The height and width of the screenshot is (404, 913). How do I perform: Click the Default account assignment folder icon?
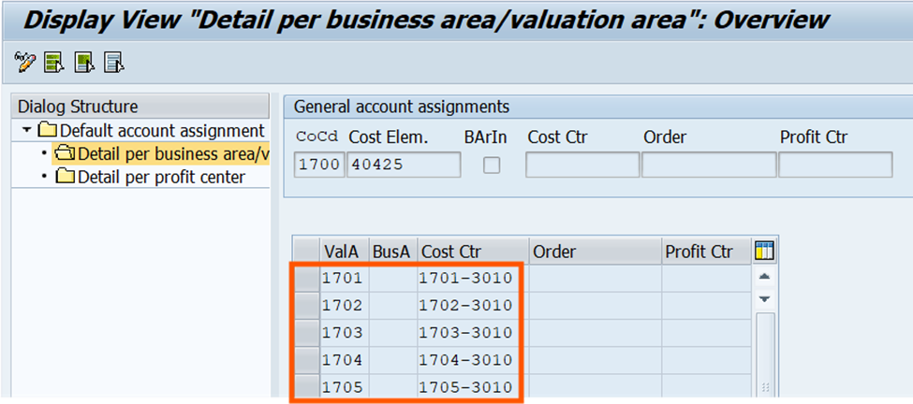[48, 131]
